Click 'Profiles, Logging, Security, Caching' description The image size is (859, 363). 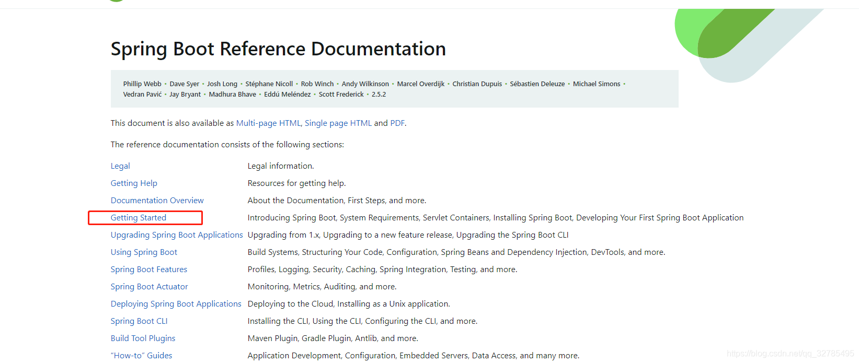pyautogui.click(x=383, y=270)
